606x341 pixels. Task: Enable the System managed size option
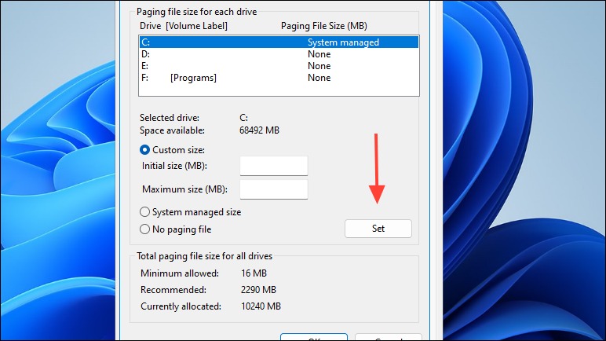(x=190, y=212)
